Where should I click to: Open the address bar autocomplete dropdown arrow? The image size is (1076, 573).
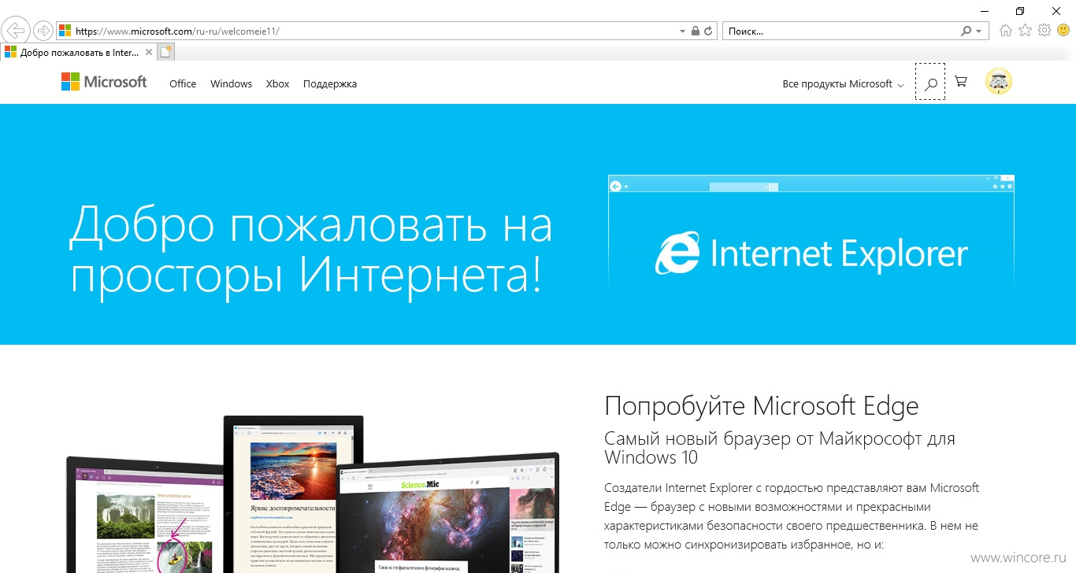682,31
